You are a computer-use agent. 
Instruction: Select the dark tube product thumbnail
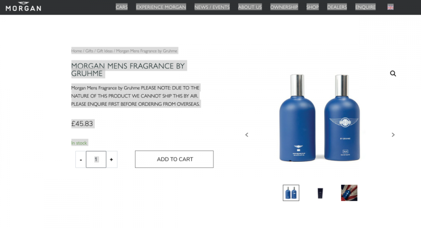click(x=320, y=193)
